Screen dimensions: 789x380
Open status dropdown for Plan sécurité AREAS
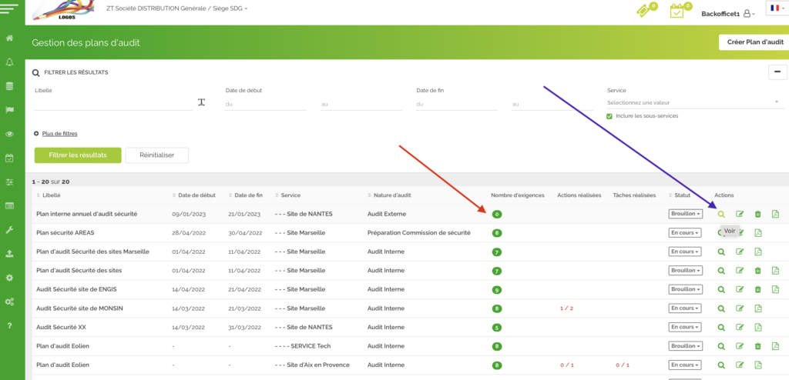(685, 232)
